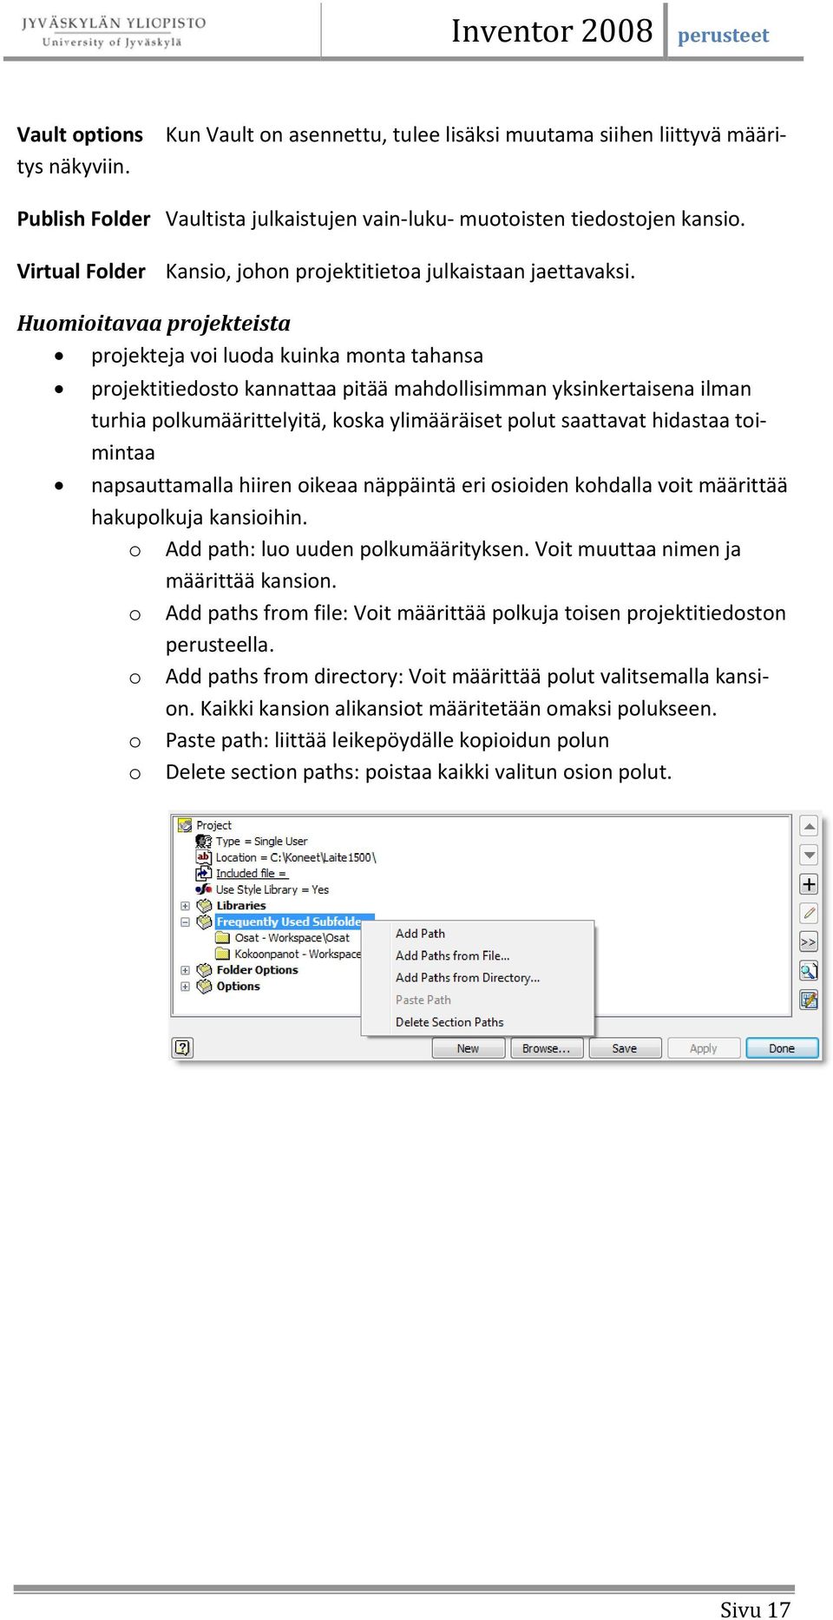The height and width of the screenshot is (1620, 833).
Task: Select the Options label
Action: 238,986
